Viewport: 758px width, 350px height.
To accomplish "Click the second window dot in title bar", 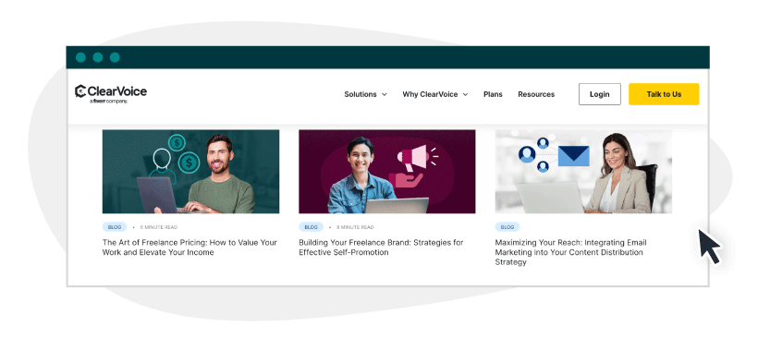I will (98, 57).
